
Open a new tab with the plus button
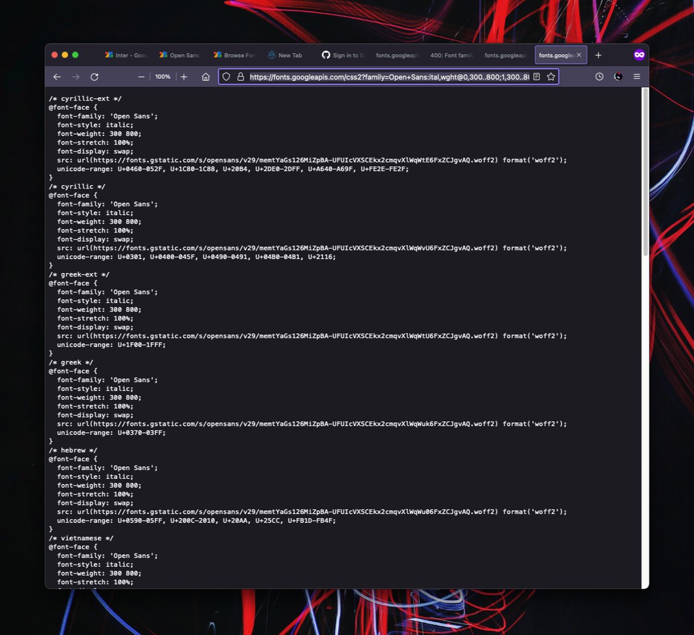click(x=599, y=55)
